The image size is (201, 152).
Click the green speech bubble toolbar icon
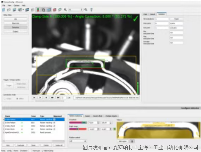tap(60, 10)
